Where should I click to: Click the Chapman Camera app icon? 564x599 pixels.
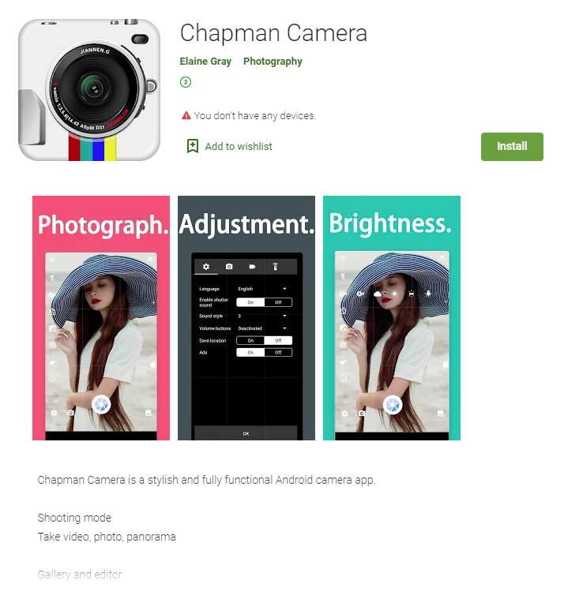point(89,90)
